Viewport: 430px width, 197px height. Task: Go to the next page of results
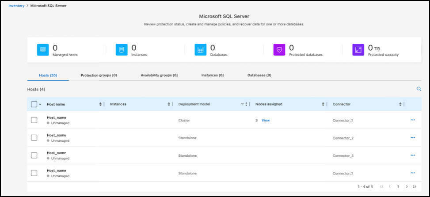pyautogui.click(x=407, y=187)
